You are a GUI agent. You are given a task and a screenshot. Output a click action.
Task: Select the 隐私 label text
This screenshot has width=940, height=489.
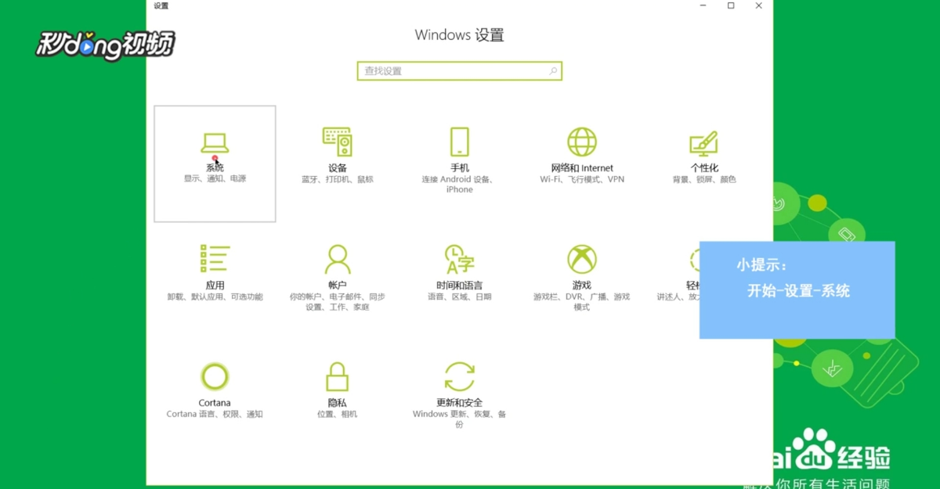coord(338,403)
